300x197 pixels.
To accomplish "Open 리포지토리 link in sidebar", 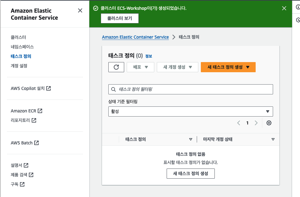I will pyautogui.click(x=20, y=120).
